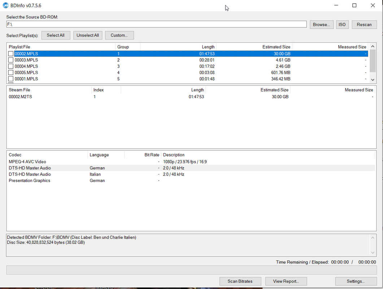Click the Browse... button
This screenshot has width=383, height=289.
point(321,25)
